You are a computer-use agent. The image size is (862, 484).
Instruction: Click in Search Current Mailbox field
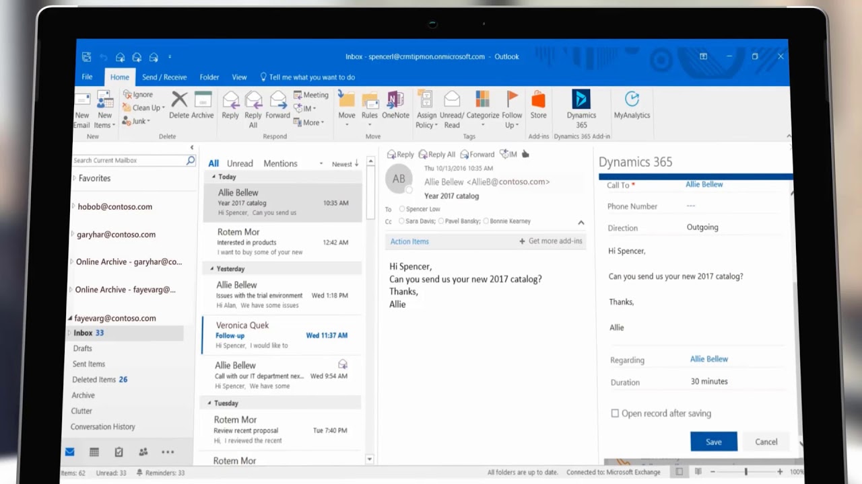(128, 161)
